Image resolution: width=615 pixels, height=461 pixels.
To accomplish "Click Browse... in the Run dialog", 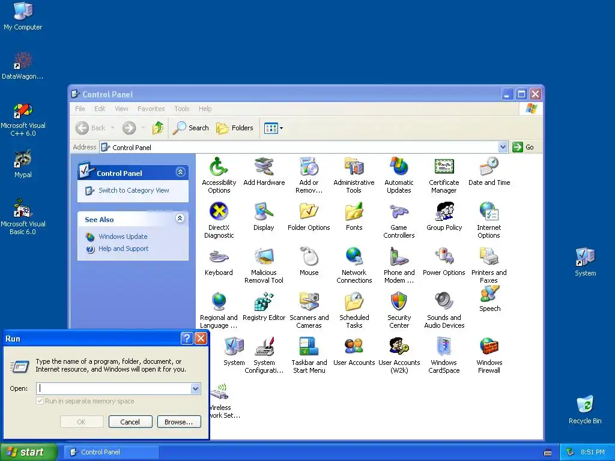I will [x=179, y=422].
